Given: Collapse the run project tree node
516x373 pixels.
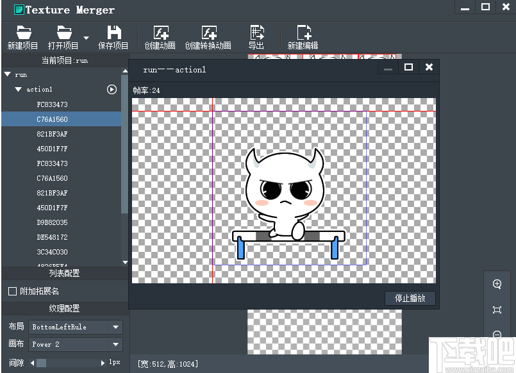Looking at the screenshot, I should click(x=8, y=74).
